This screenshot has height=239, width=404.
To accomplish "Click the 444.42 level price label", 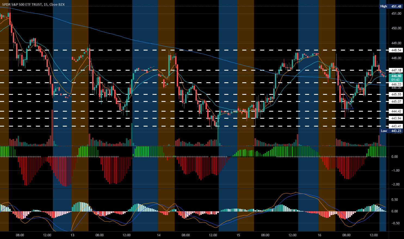I will pos(396,111).
